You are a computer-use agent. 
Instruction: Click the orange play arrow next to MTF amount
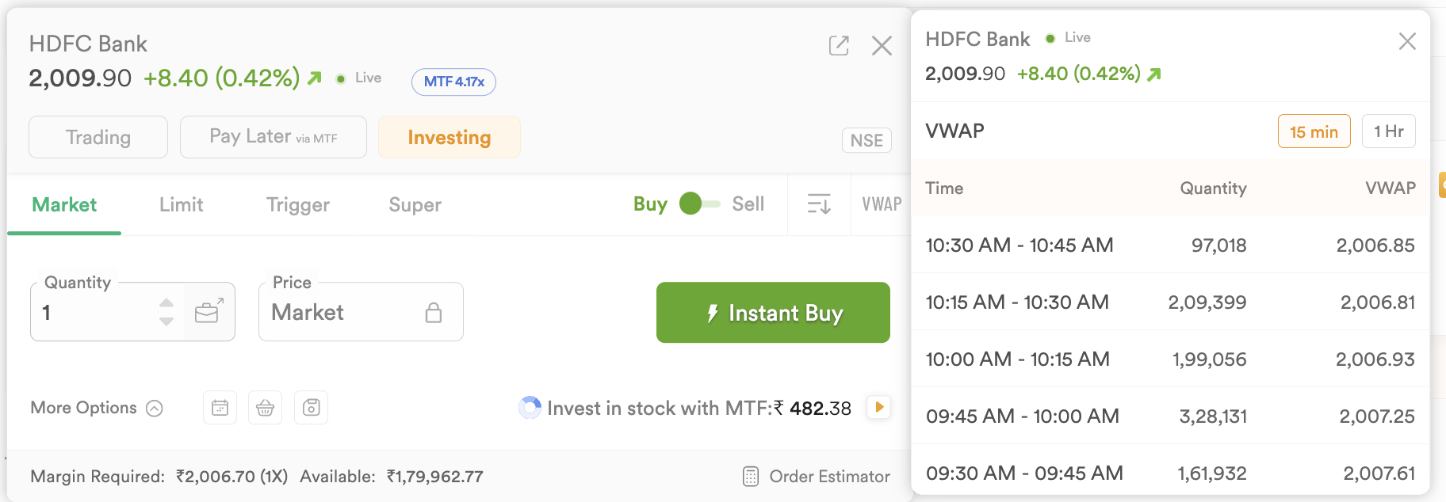[879, 407]
